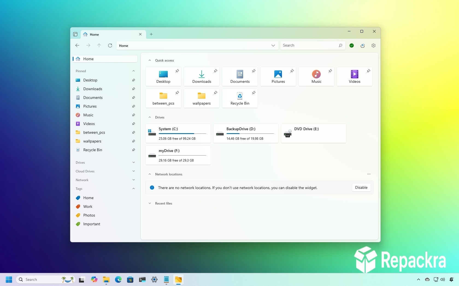Open File Explorer from the taskbar

click(106, 279)
